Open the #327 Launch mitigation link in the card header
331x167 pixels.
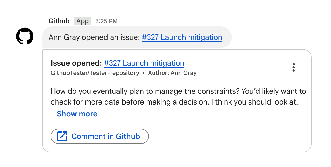[144, 63]
